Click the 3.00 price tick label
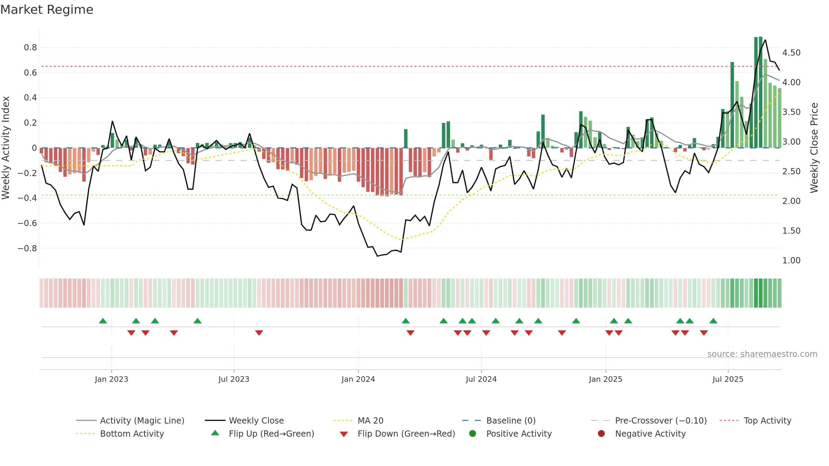The width and height of the screenshot is (829, 466). coord(791,142)
